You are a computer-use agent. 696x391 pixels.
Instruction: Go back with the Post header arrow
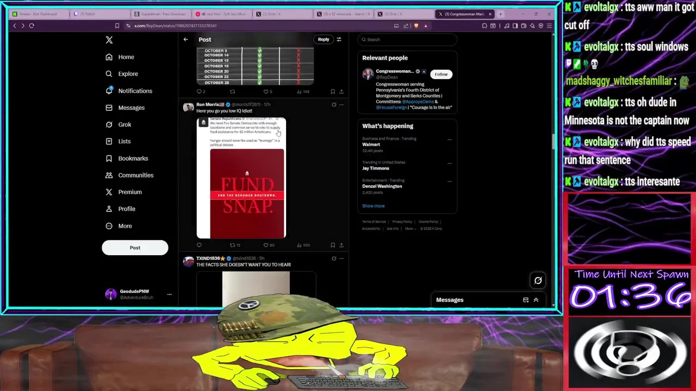(185, 40)
